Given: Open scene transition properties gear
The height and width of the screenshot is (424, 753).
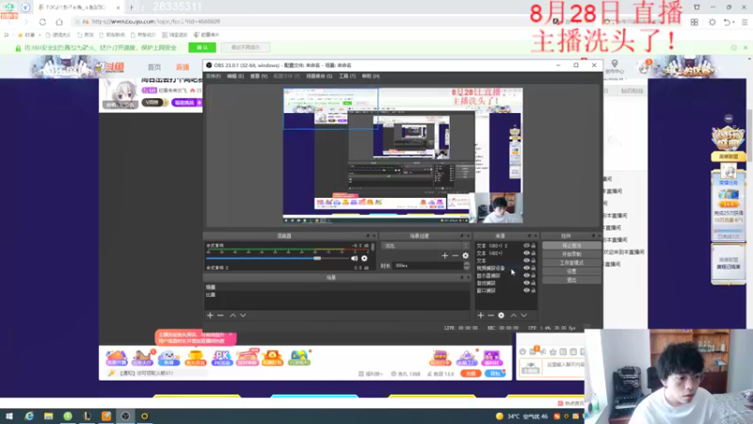Looking at the screenshot, I should pos(465,255).
